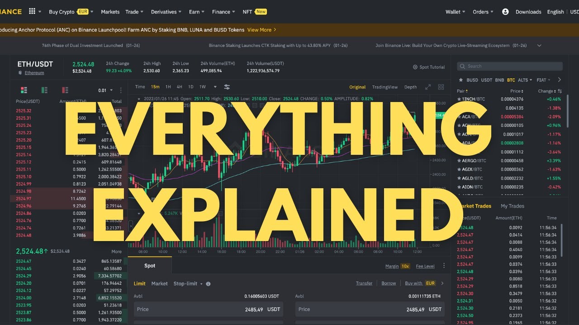Screen dimensions: 579x325
Task: Focus the pair Search field
Action: click(x=510, y=66)
